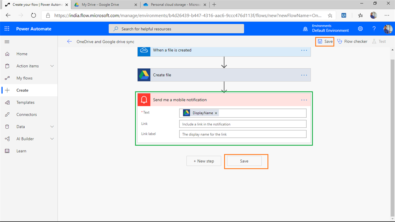Open Connectors in sidebar

point(27,114)
